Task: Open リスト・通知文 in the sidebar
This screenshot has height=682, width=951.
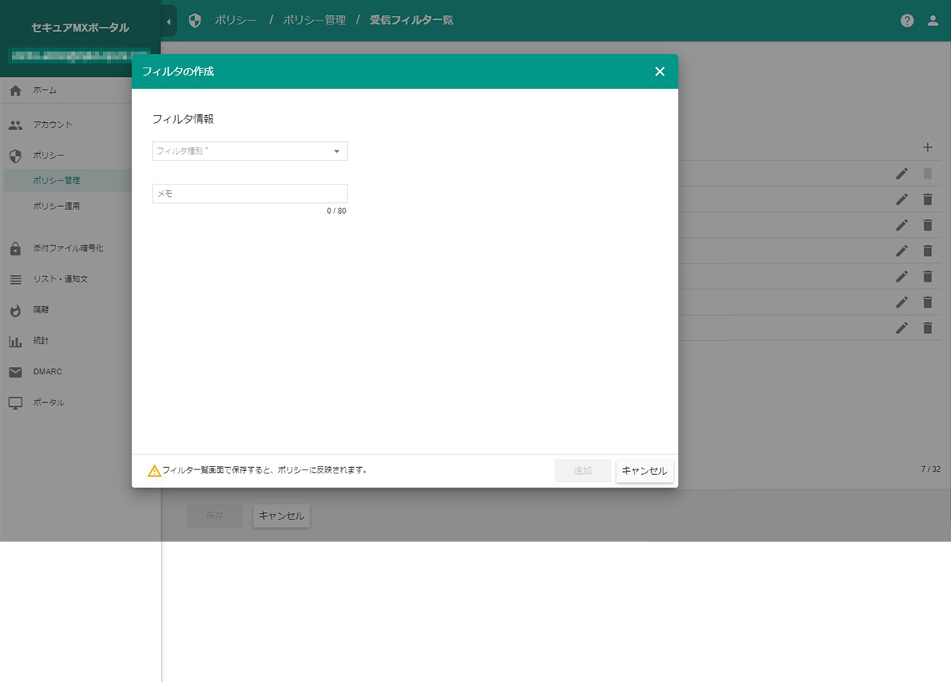Action: 62,280
